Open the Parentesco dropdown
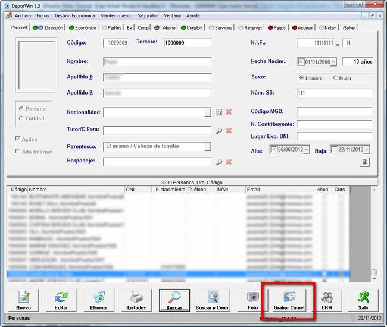387x327 pixels. (x=208, y=146)
